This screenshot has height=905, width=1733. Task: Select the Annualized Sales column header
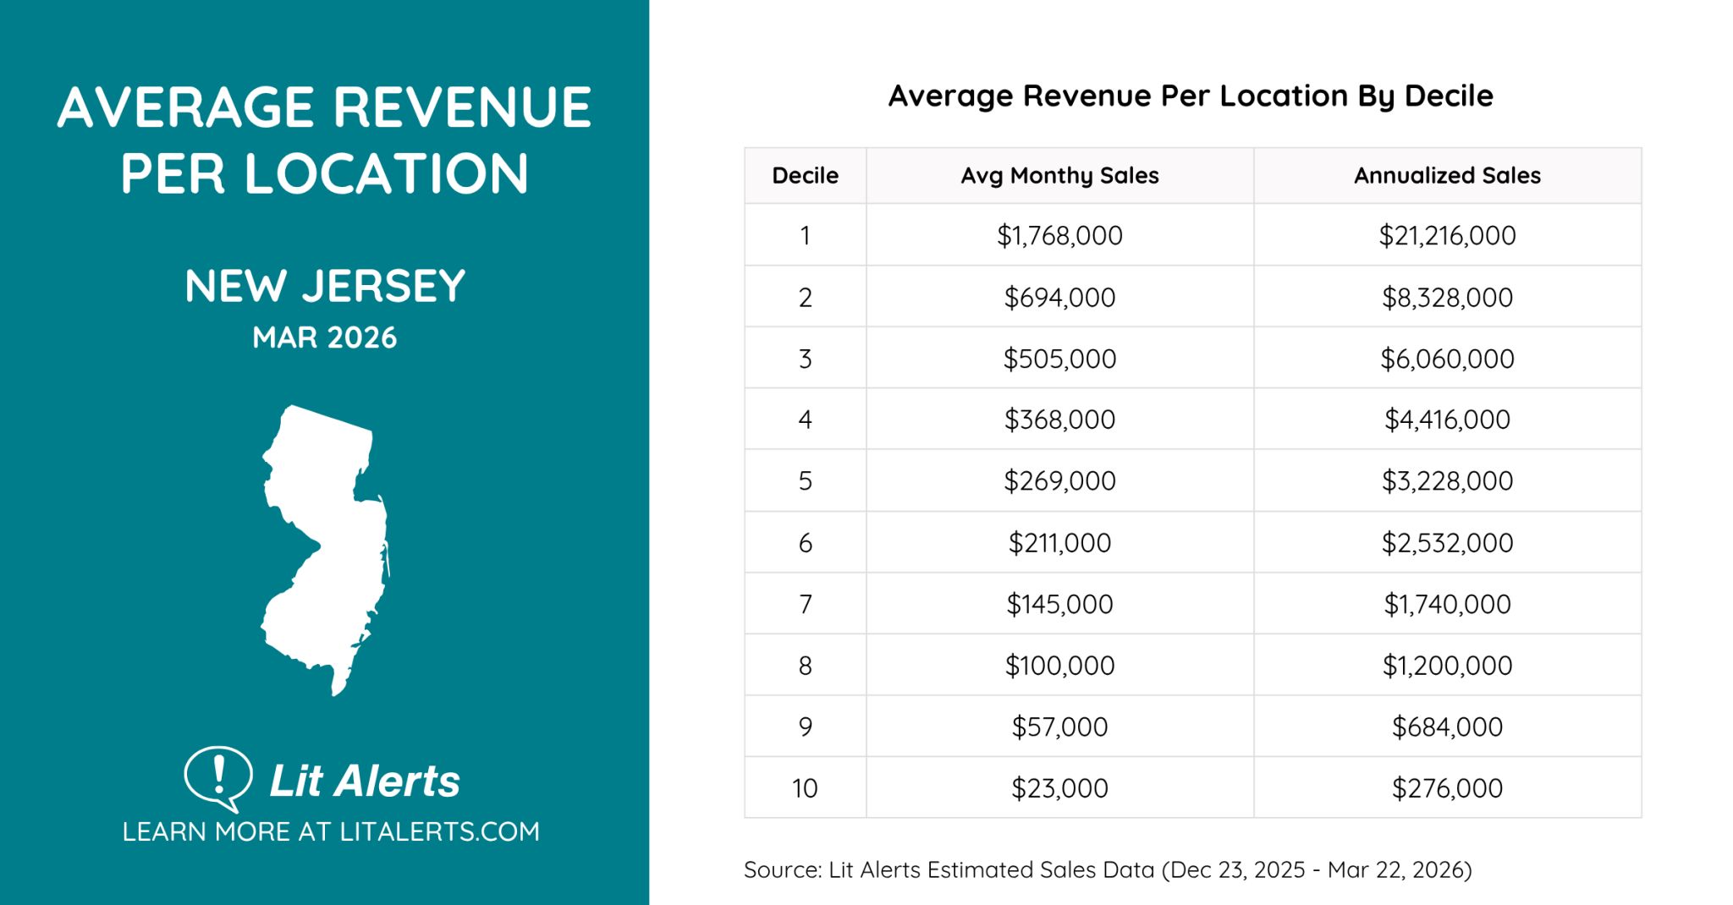pyautogui.click(x=1447, y=175)
